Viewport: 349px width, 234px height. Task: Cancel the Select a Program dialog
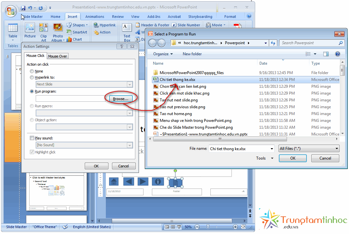[x=325, y=158]
